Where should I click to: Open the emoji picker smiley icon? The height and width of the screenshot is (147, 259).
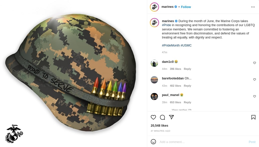point(153,142)
